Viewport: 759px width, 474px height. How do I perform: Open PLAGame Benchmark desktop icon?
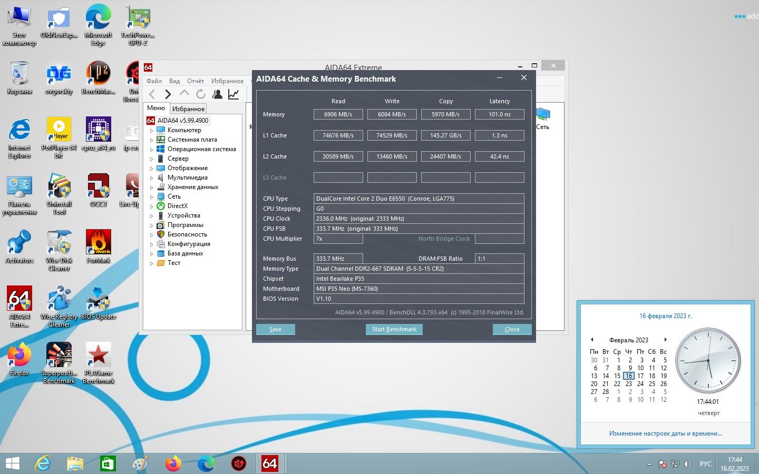click(x=99, y=363)
